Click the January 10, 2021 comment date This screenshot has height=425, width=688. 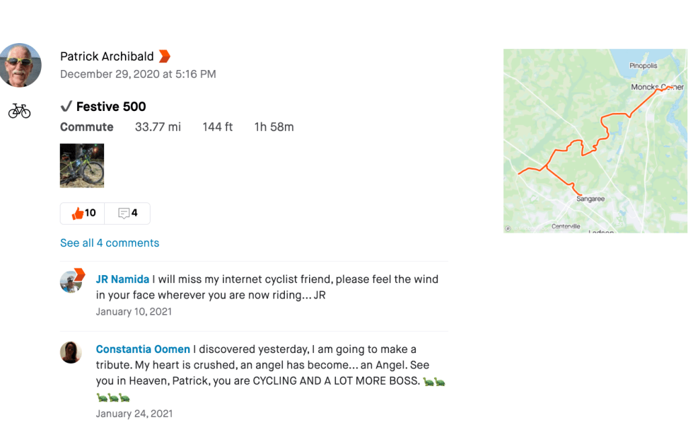[134, 311]
